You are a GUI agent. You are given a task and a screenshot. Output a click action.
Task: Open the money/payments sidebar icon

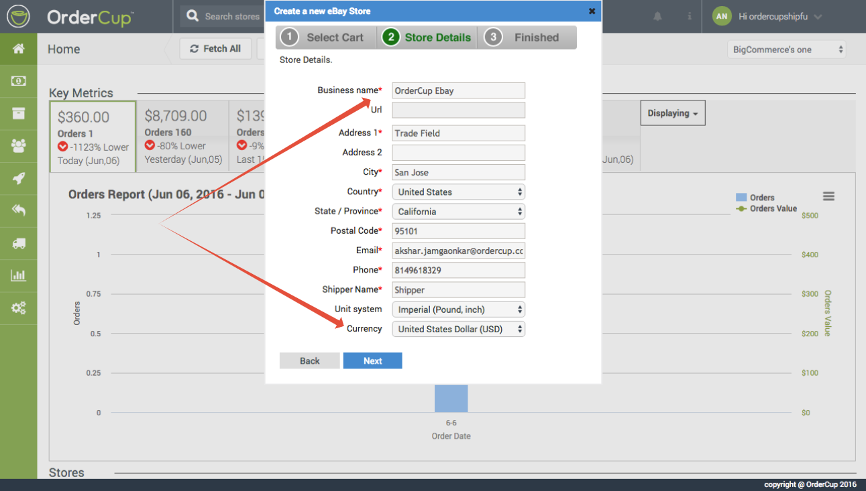pos(18,81)
